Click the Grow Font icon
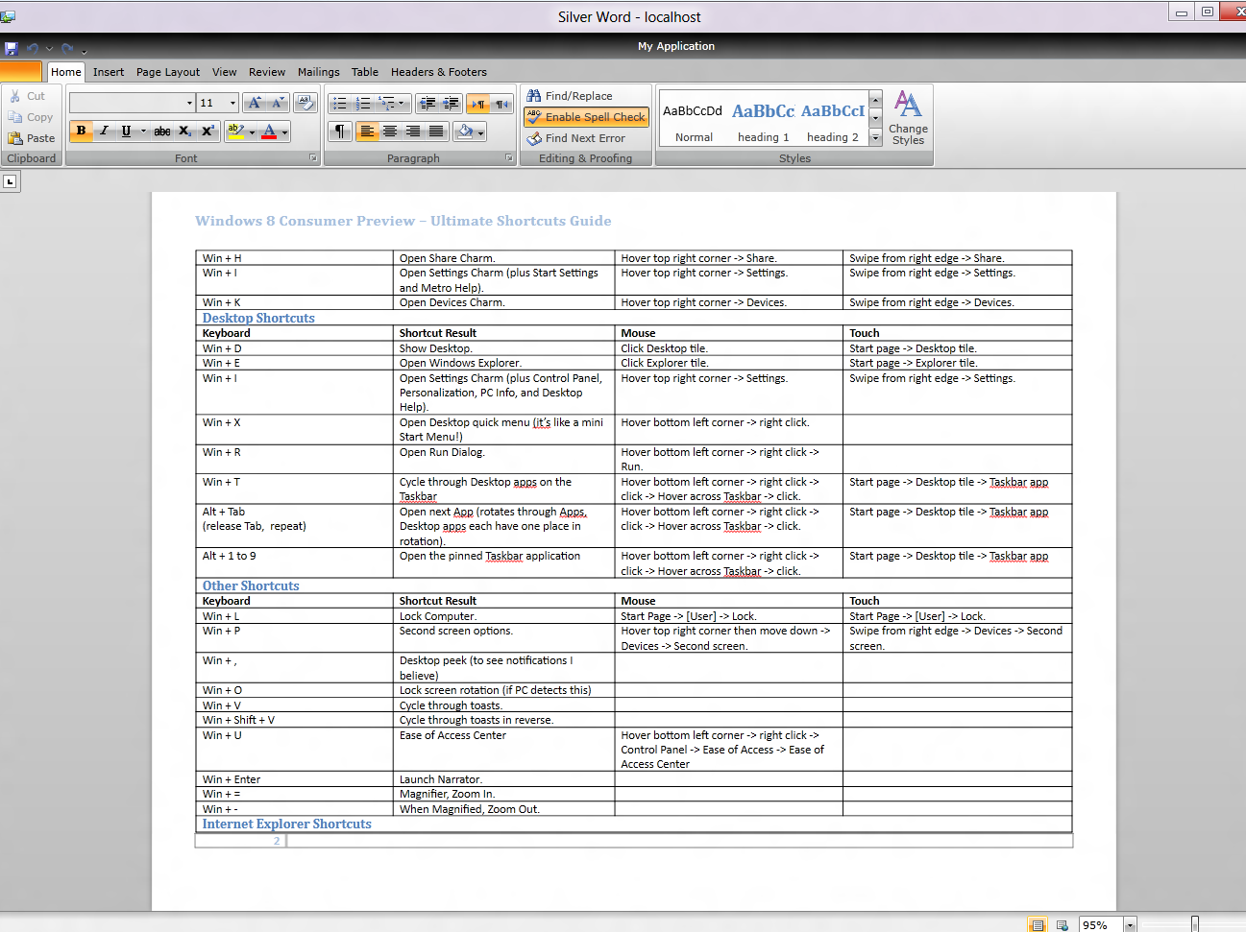Image resolution: width=1246 pixels, height=932 pixels. pyautogui.click(x=254, y=103)
